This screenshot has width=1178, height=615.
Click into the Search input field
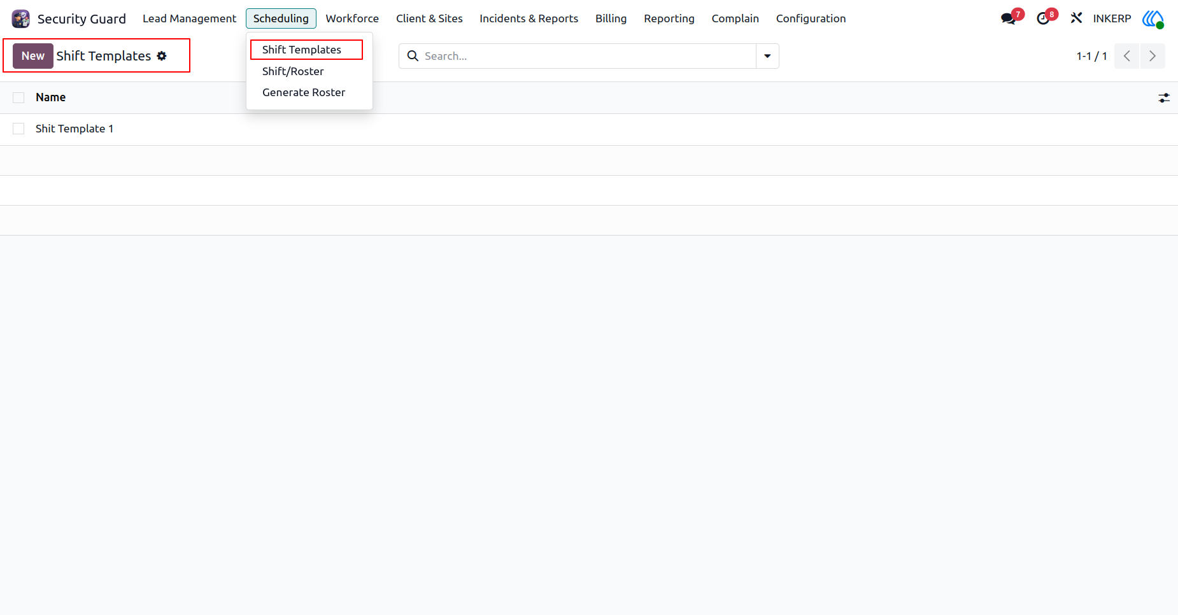(x=588, y=56)
